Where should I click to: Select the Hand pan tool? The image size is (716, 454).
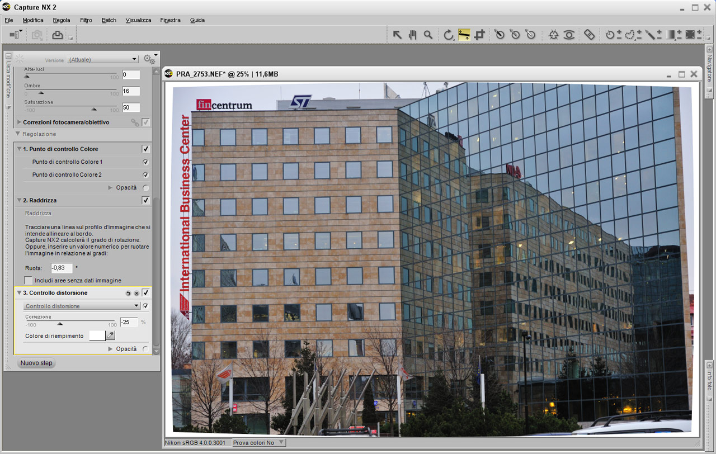(413, 35)
